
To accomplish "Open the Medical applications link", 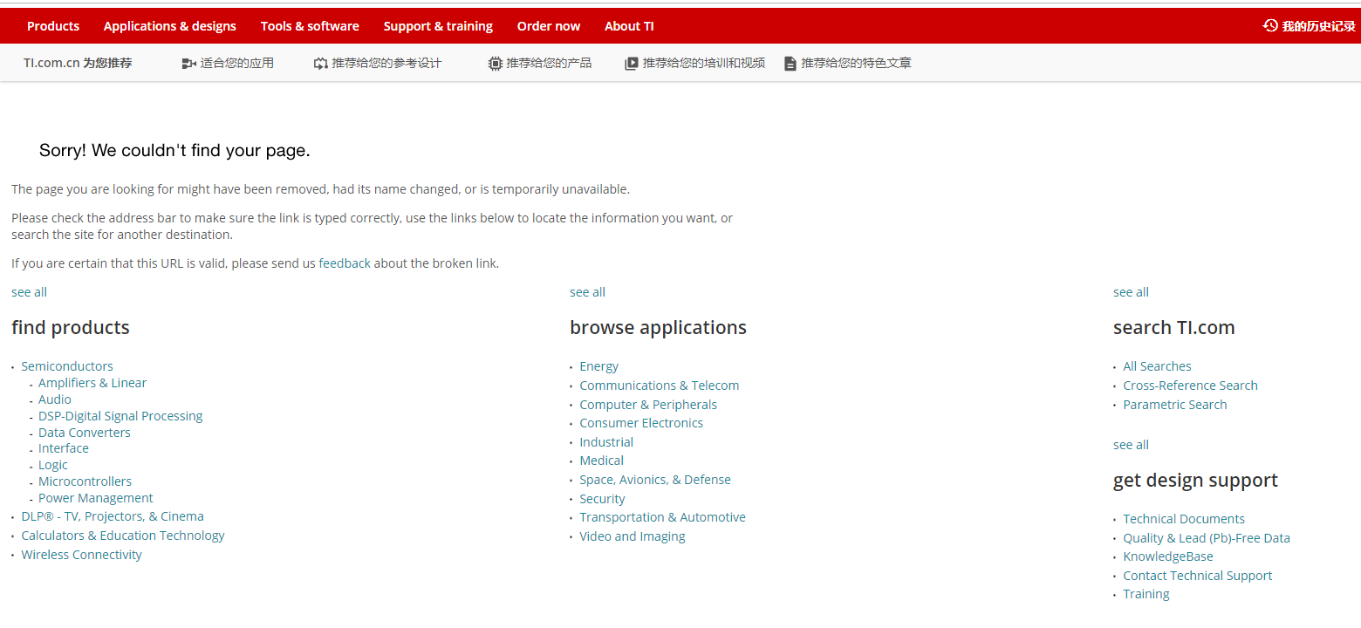I will [602, 461].
